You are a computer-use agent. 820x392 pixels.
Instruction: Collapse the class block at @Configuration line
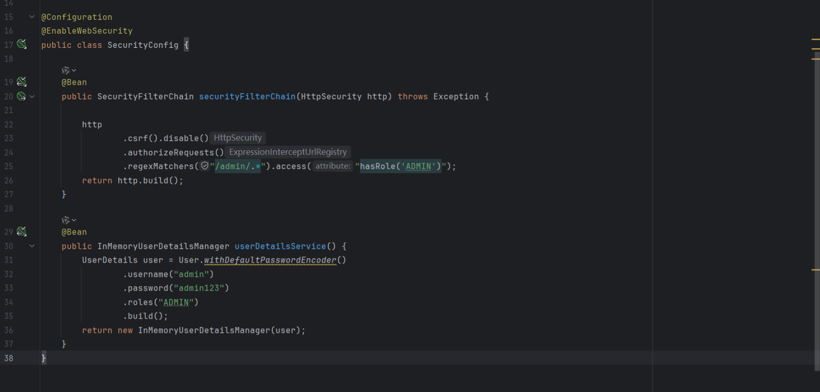pyautogui.click(x=32, y=17)
